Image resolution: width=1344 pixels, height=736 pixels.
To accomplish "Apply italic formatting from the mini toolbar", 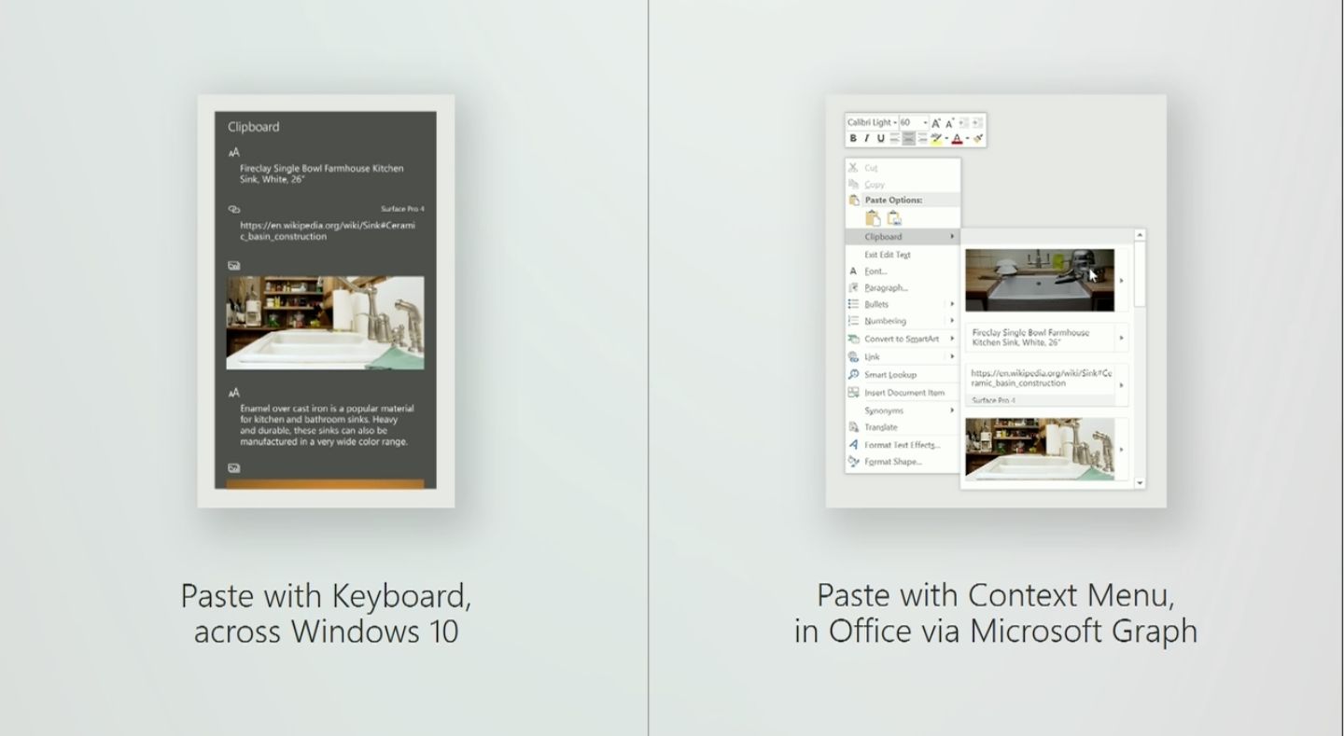I will [x=866, y=137].
